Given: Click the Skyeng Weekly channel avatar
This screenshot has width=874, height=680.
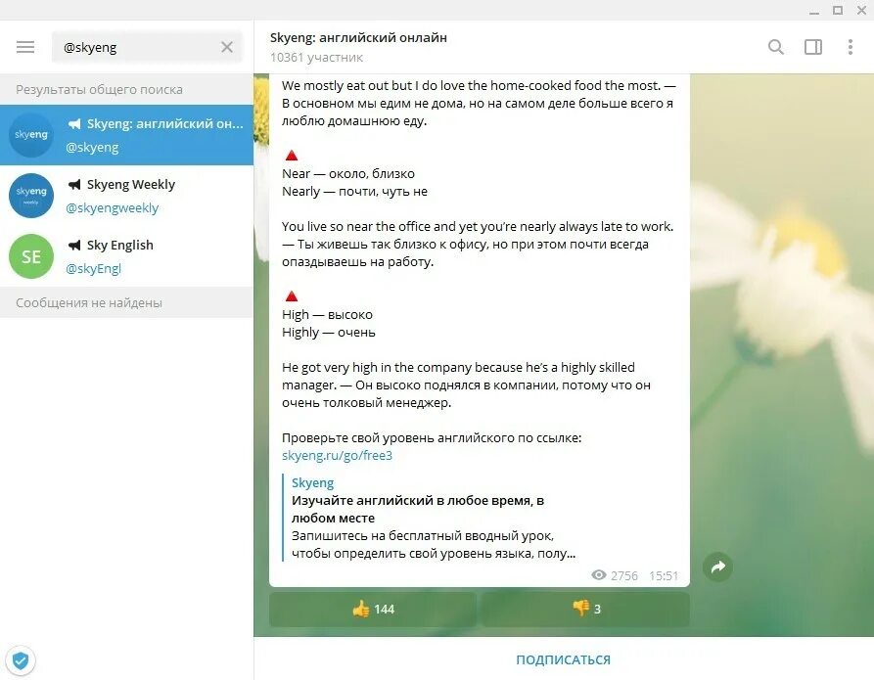Looking at the screenshot, I should pos(31,196).
